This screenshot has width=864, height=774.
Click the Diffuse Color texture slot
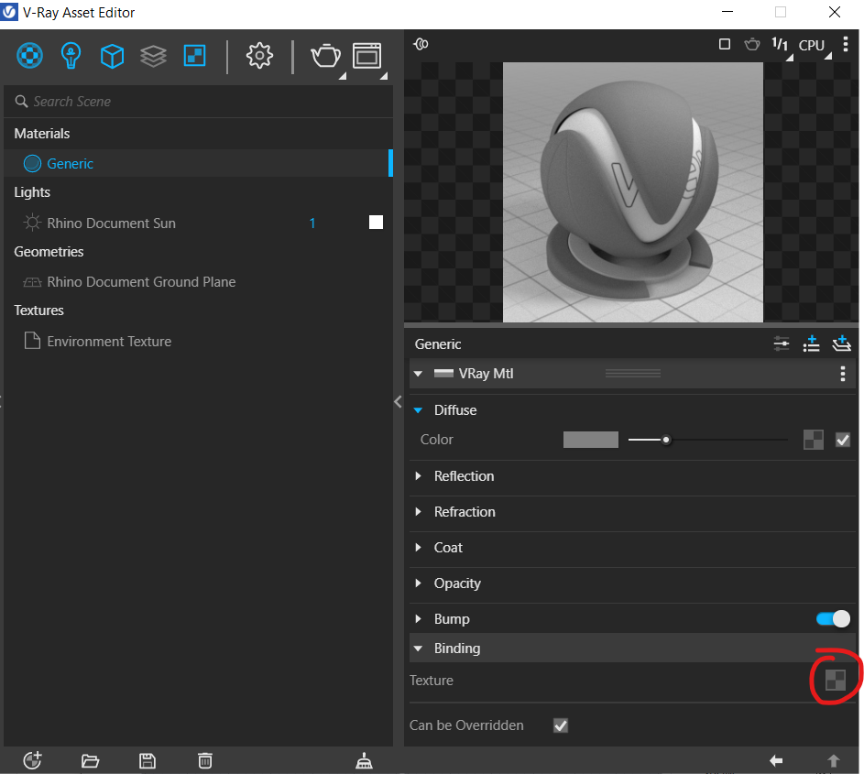[x=814, y=440]
